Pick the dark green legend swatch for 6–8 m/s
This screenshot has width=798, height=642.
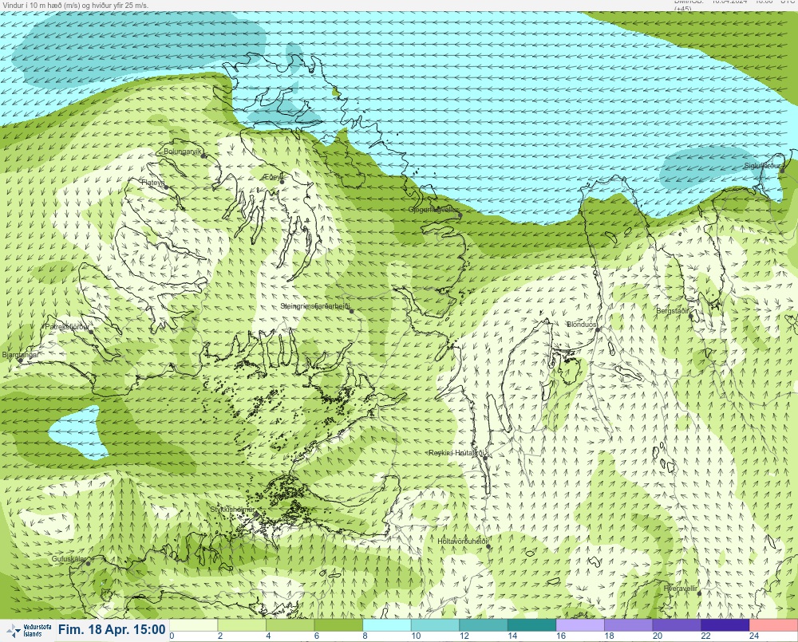click(x=338, y=624)
